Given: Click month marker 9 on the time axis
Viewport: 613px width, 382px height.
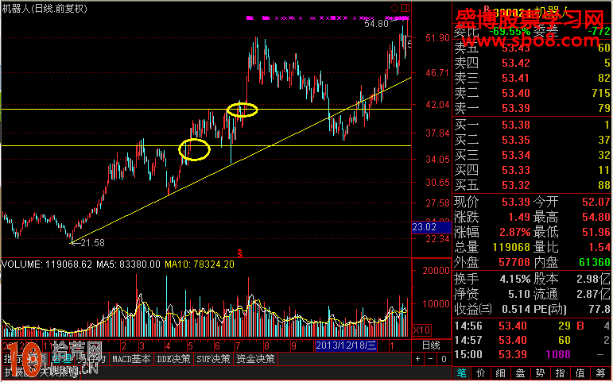Looking at the screenshot, I should coord(294,346).
